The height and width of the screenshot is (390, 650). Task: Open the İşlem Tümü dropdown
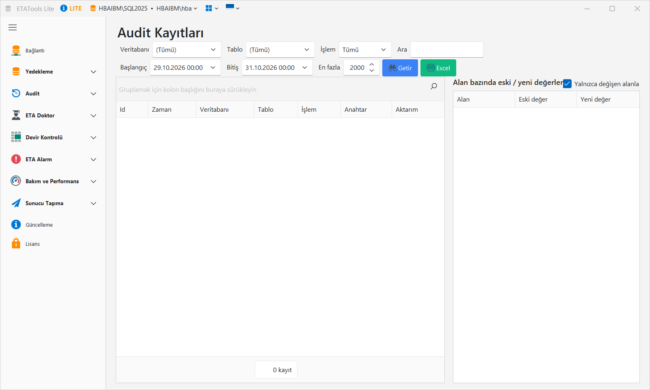(365, 50)
